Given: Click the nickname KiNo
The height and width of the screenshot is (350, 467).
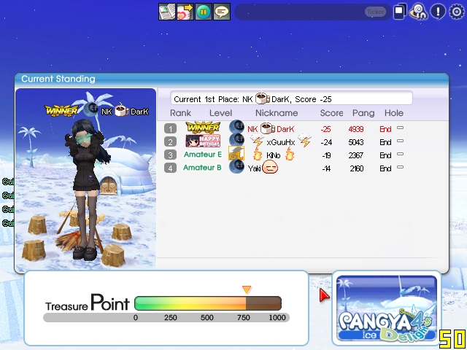Looking at the screenshot, I should click(x=274, y=155).
